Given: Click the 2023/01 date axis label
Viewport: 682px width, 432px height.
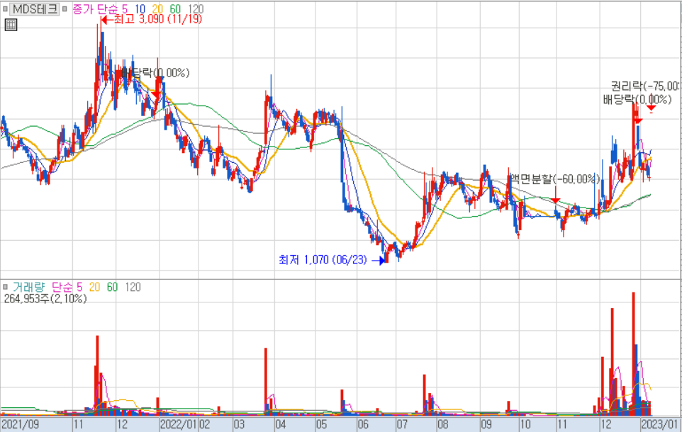Looking at the screenshot, I should 659,424.
